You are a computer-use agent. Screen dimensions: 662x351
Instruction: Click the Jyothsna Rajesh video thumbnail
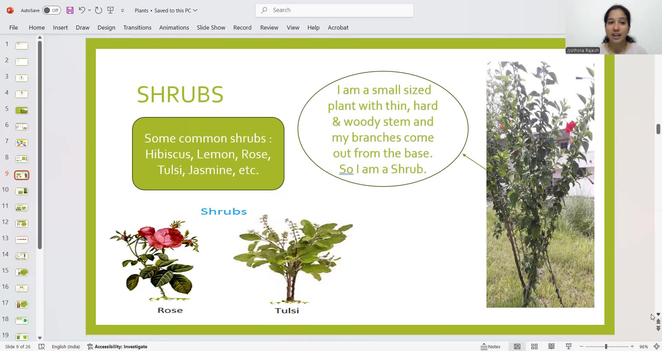pos(614,27)
